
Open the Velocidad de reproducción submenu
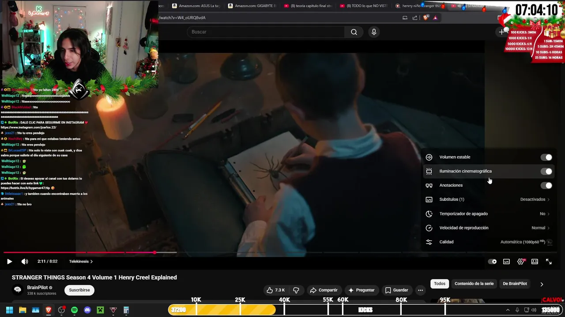488,228
